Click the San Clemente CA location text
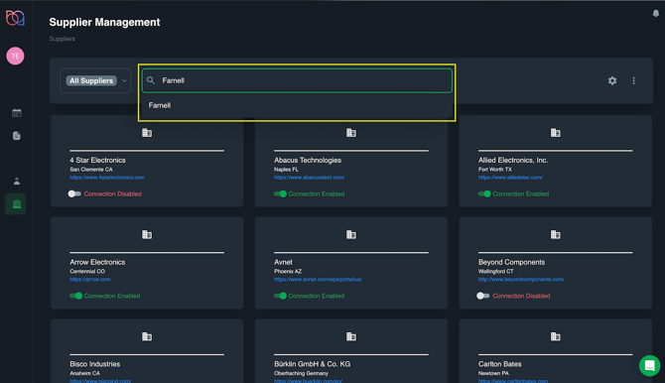The width and height of the screenshot is (665, 383). [91, 170]
